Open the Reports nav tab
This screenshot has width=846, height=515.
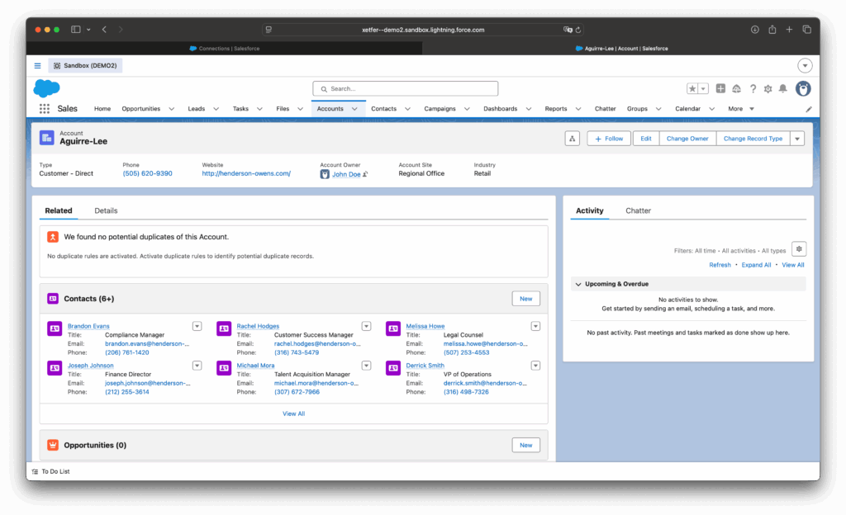point(556,109)
